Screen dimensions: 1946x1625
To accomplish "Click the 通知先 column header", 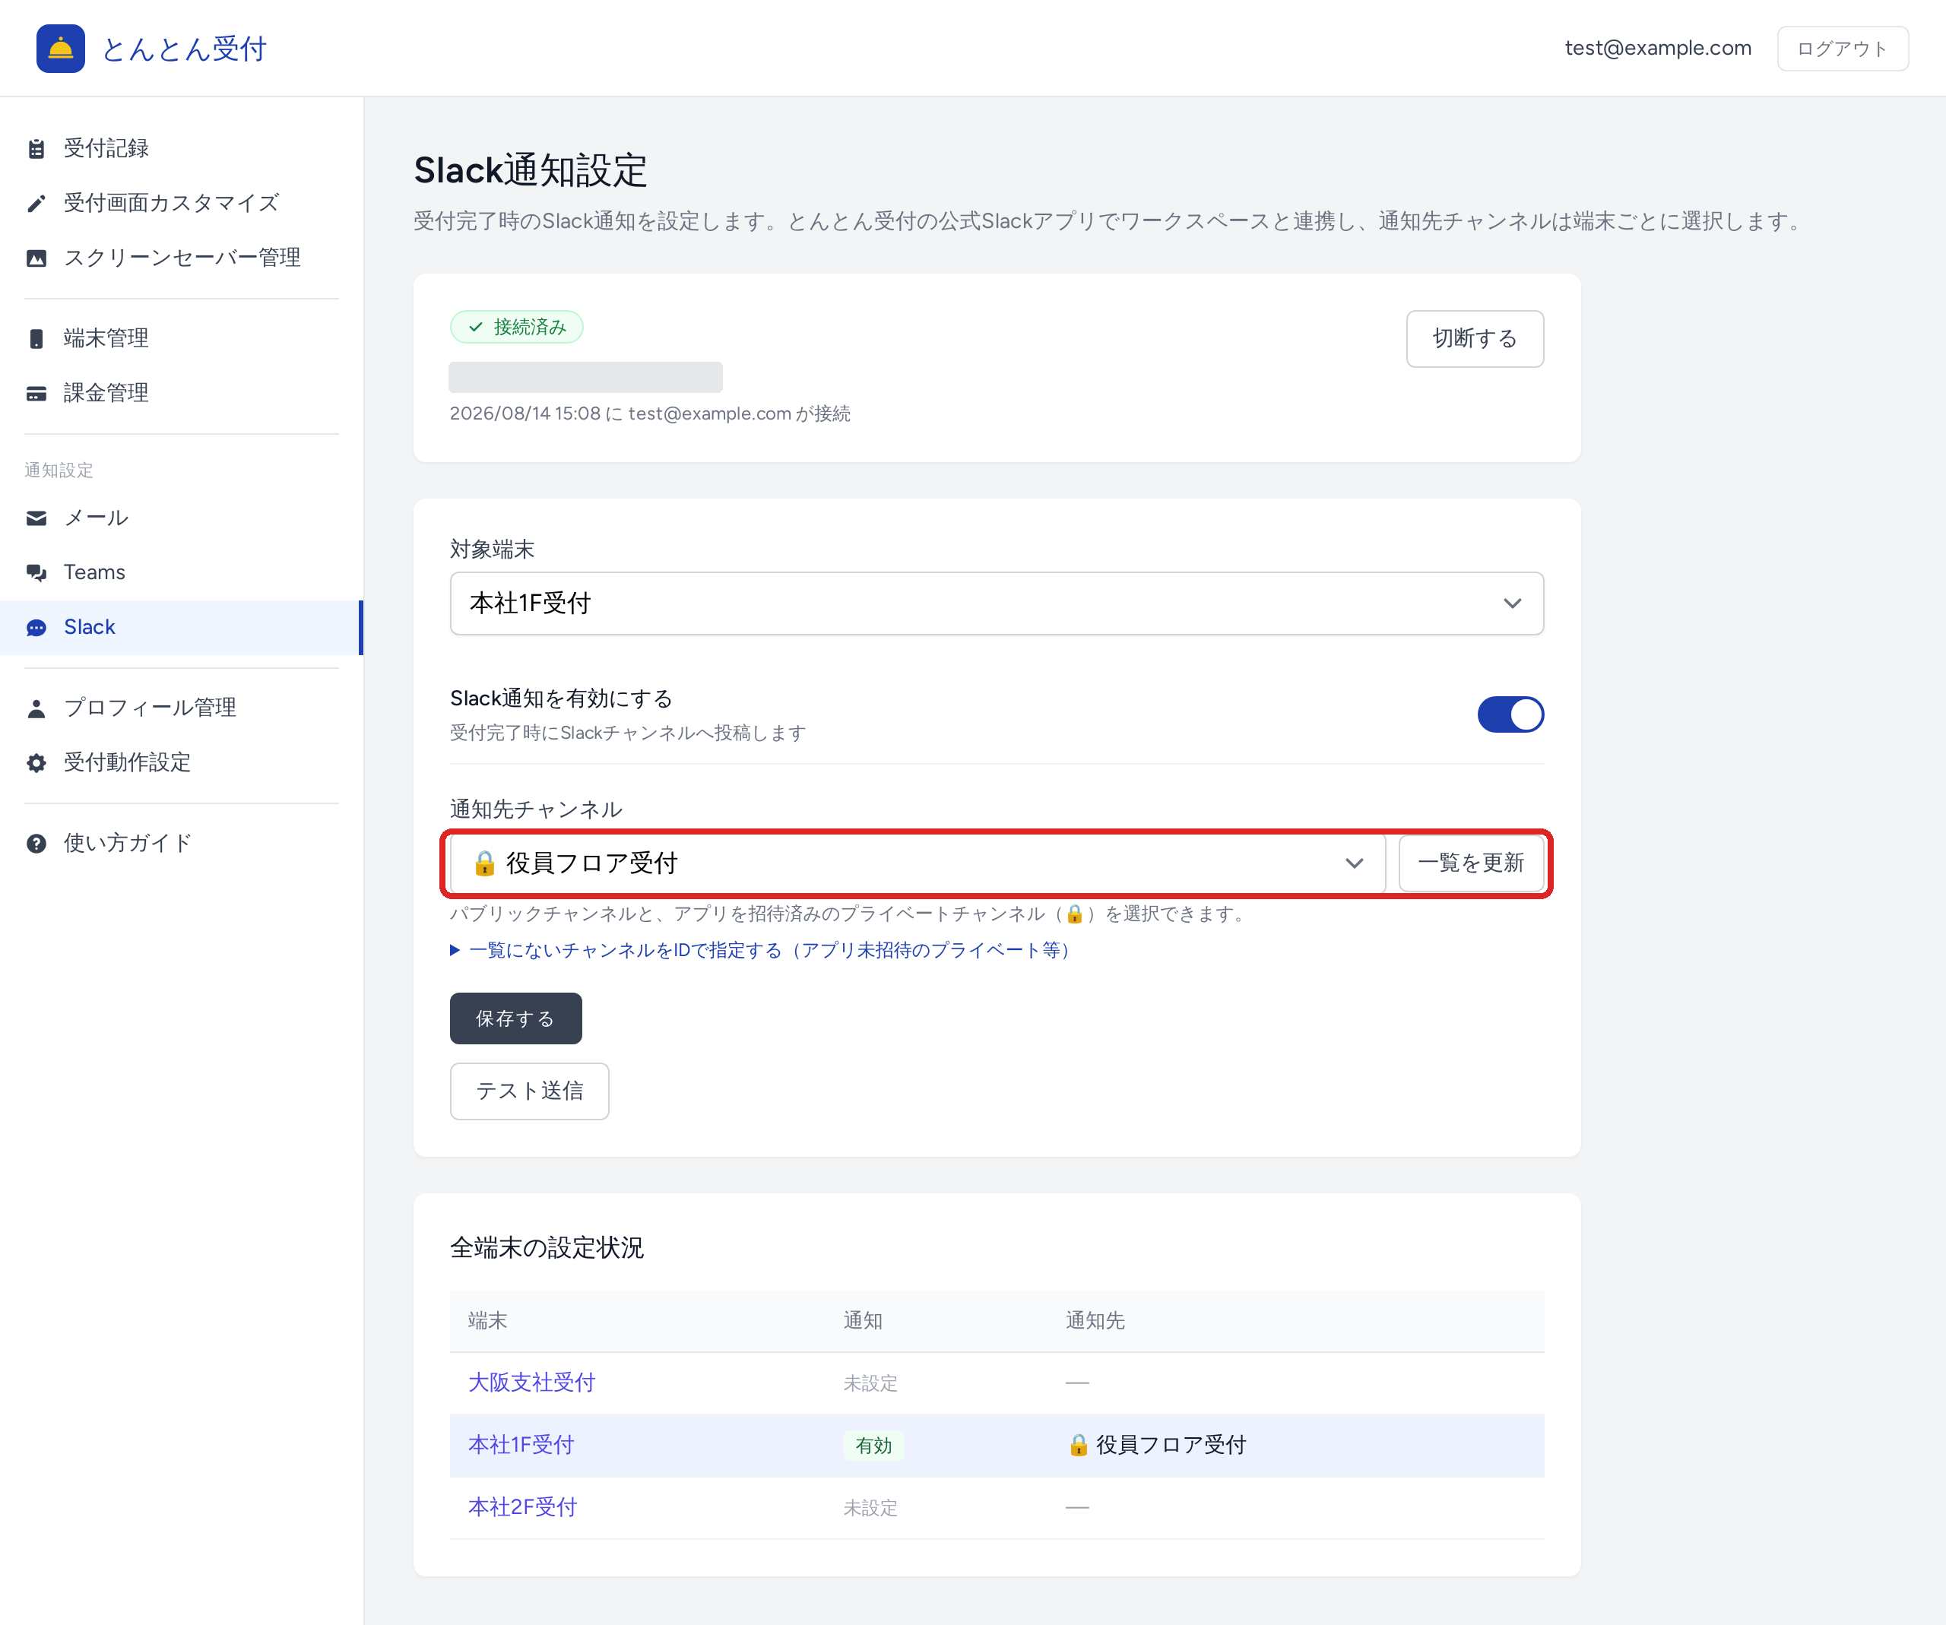I will (1095, 1320).
